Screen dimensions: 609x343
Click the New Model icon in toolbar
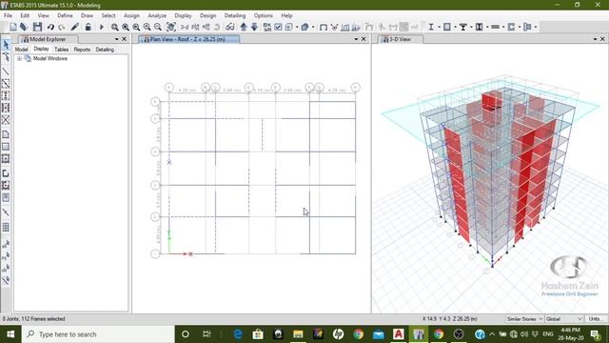pyautogui.click(x=13, y=27)
